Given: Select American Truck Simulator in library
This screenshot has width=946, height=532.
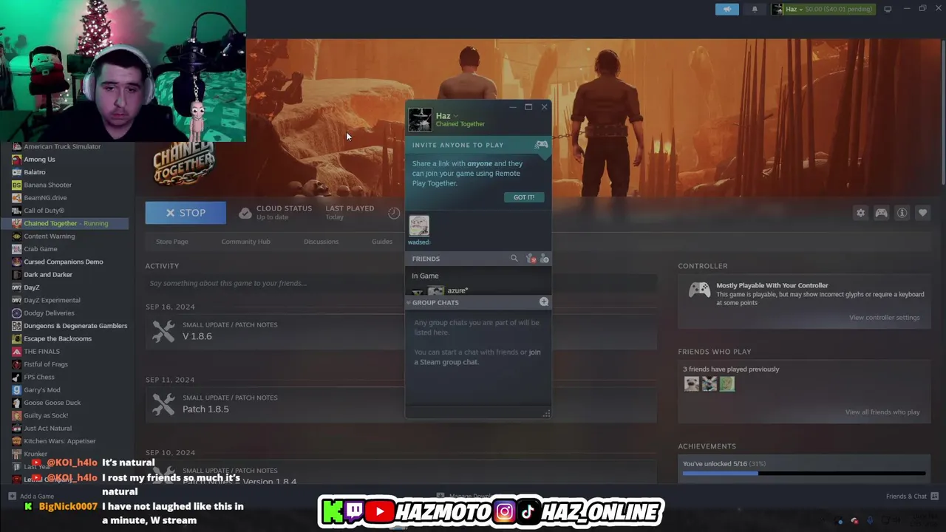Looking at the screenshot, I should point(62,146).
